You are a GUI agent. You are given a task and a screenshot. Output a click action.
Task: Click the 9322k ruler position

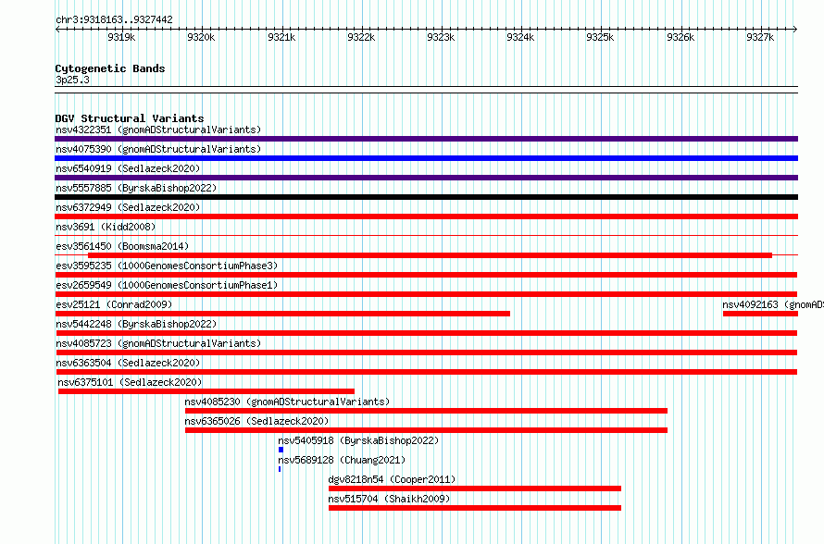tap(362, 37)
